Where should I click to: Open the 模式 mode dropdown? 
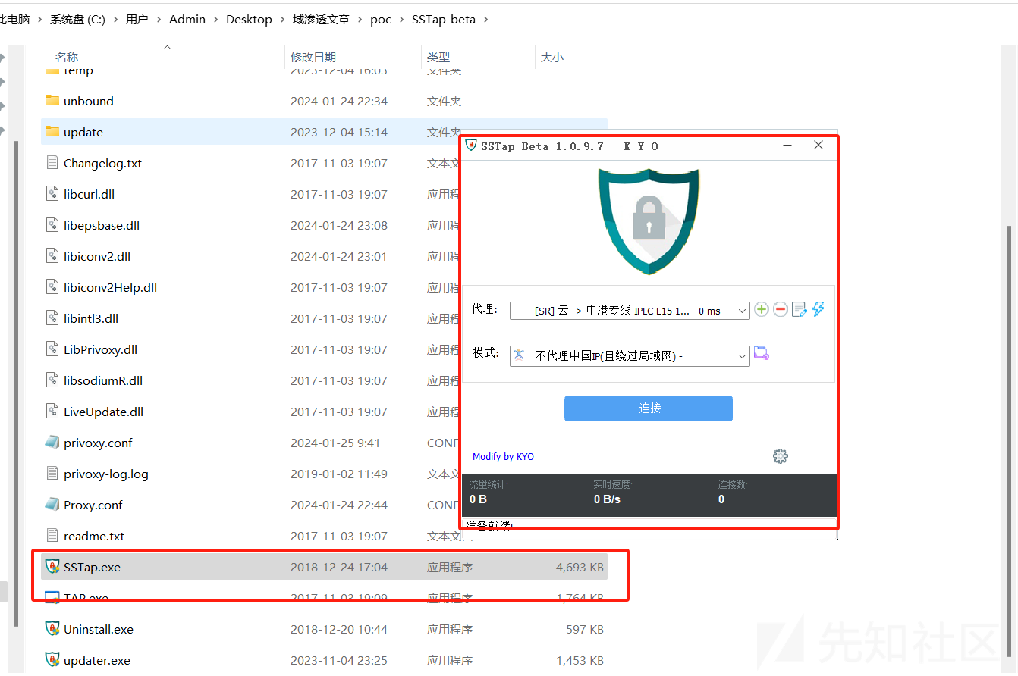coord(630,355)
